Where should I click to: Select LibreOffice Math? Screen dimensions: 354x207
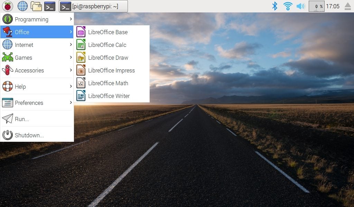pyautogui.click(x=108, y=83)
